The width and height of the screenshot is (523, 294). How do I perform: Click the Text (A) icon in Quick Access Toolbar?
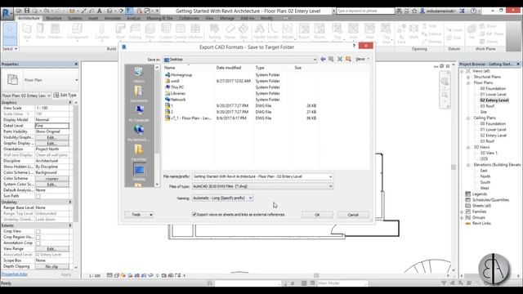pyautogui.click(x=100, y=11)
